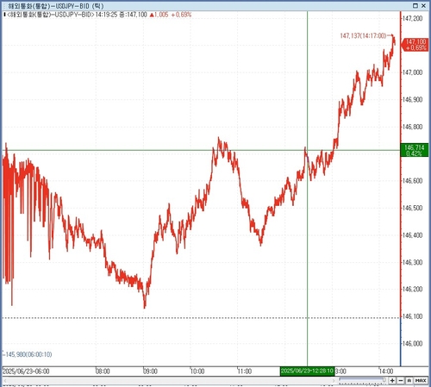Click the scroll-right arrow beside the range slider

[334, 380]
